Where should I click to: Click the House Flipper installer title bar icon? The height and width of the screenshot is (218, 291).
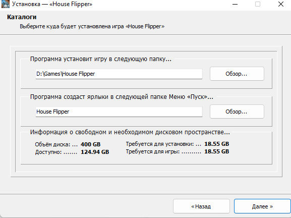(x=5, y=4)
